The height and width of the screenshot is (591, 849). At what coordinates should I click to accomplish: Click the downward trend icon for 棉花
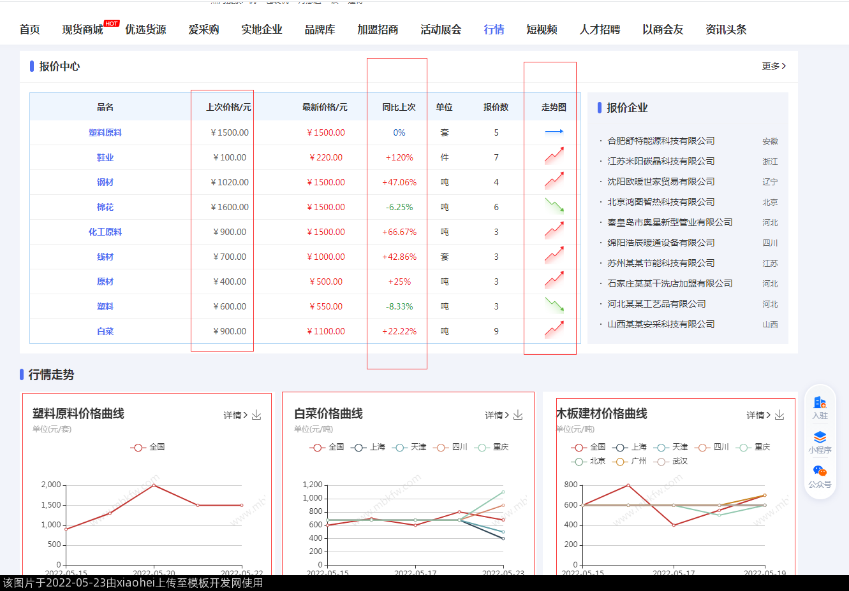click(x=554, y=206)
